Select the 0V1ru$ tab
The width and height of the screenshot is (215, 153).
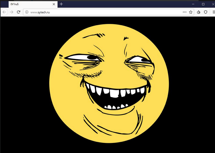click(x=29, y=4)
